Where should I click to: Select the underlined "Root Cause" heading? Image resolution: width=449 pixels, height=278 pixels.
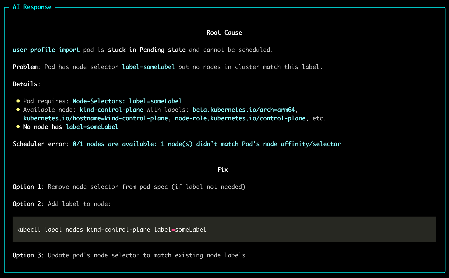224,33
